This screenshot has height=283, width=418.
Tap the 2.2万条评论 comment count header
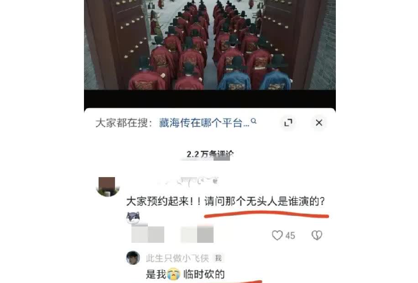[x=210, y=154]
